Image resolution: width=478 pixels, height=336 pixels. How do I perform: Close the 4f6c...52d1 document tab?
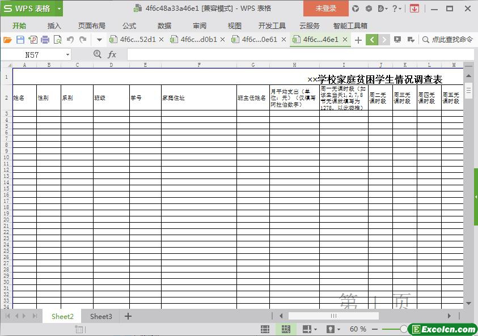pyautogui.click(x=161, y=40)
